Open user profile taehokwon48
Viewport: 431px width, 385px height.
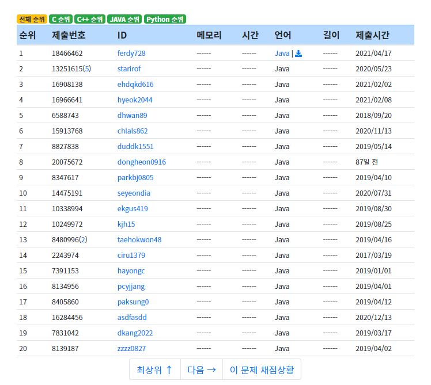tap(139, 240)
